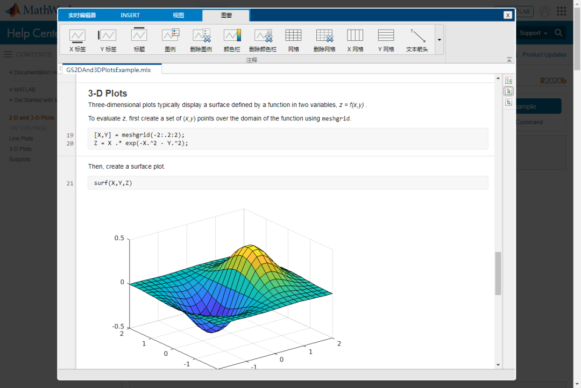Enable Y grid lines (Y 网格)
The width and height of the screenshot is (581, 388).
(x=386, y=40)
